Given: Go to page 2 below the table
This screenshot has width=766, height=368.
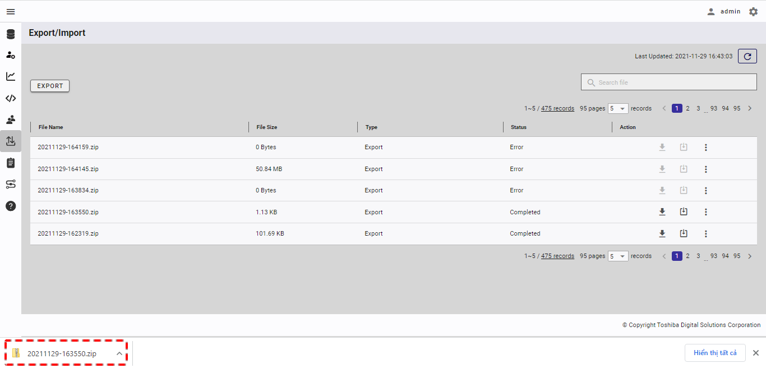Looking at the screenshot, I should coord(688,256).
